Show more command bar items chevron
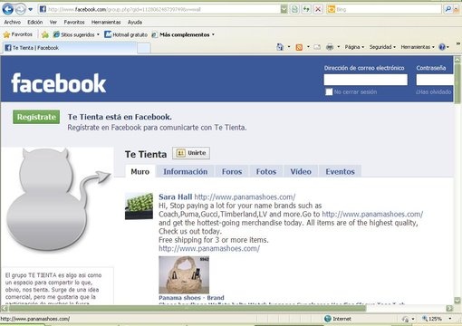Viewport: 462px width, 326px height. click(x=458, y=44)
